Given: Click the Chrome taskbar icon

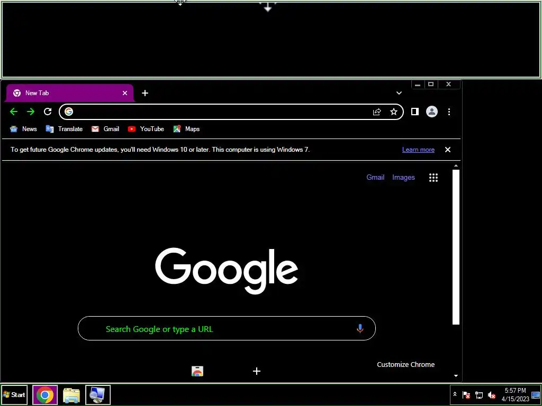Looking at the screenshot, I should coord(45,395).
